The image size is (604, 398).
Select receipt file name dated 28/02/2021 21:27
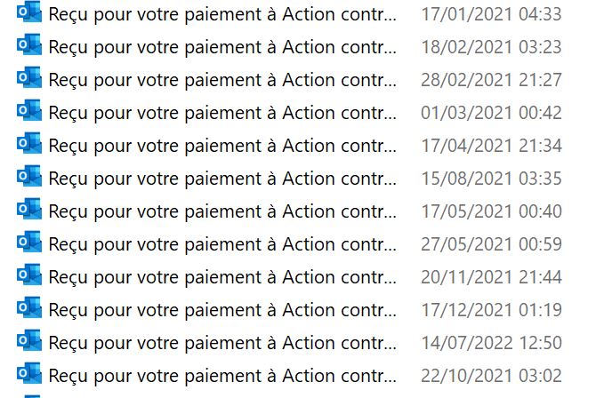(222, 80)
